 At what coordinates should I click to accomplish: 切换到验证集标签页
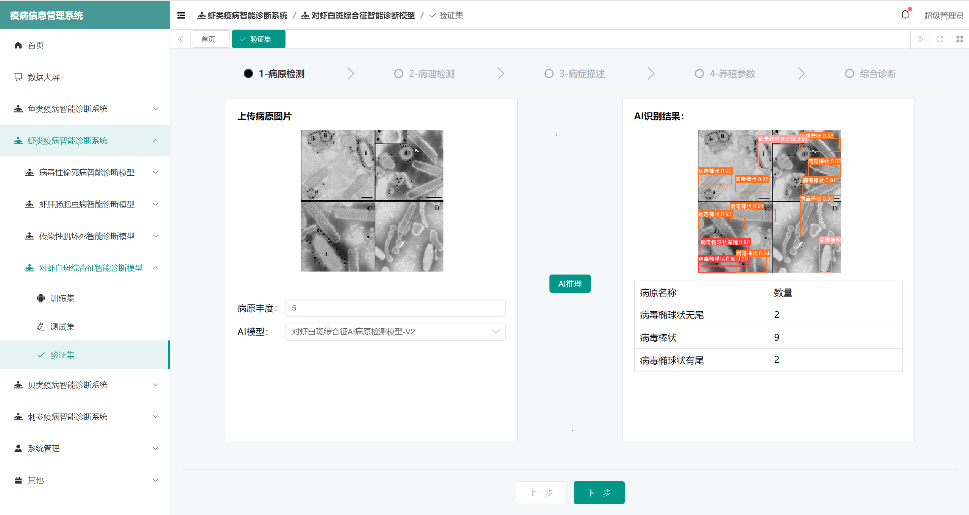tap(259, 39)
